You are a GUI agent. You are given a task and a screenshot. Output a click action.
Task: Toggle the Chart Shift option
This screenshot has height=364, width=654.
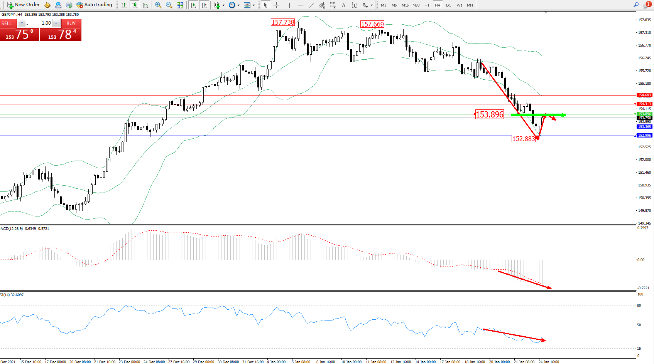pos(204,5)
